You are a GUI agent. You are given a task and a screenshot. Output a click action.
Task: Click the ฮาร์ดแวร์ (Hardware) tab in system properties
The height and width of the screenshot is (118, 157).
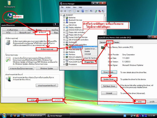point(42,33)
